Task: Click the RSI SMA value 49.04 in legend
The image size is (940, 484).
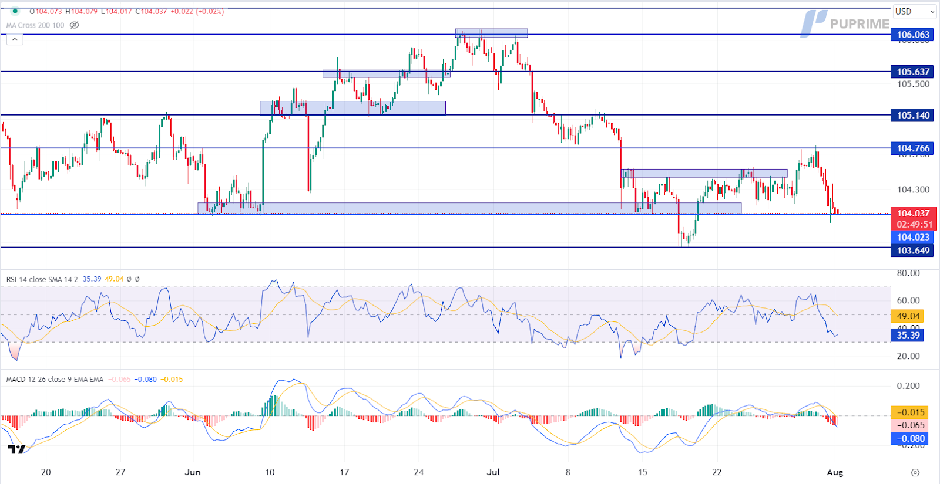Action: [x=114, y=279]
